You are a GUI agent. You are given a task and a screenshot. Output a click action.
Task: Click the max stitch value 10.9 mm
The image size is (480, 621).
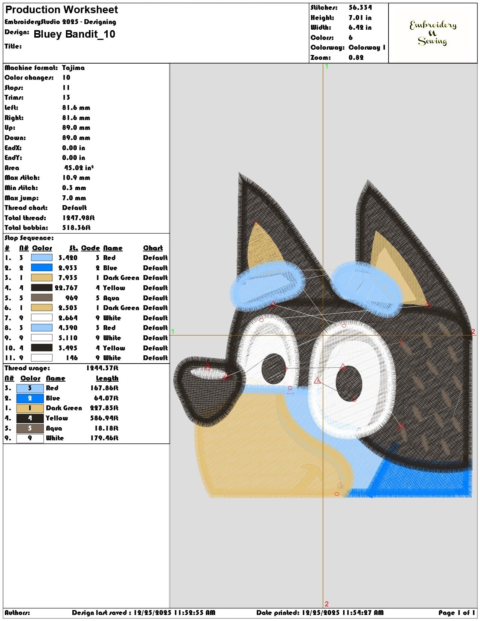coord(76,178)
